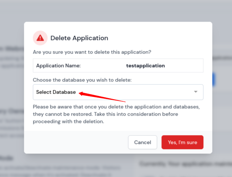Click the Application Name: label
This screenshot has width=232, height=177.
pyautogui.click(x=58, y=66)
